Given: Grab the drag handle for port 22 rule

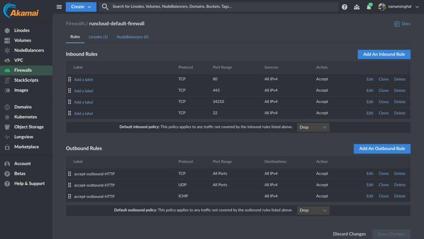Looking at the screenshot, I should pyautogui.click(x=70, y=113).
